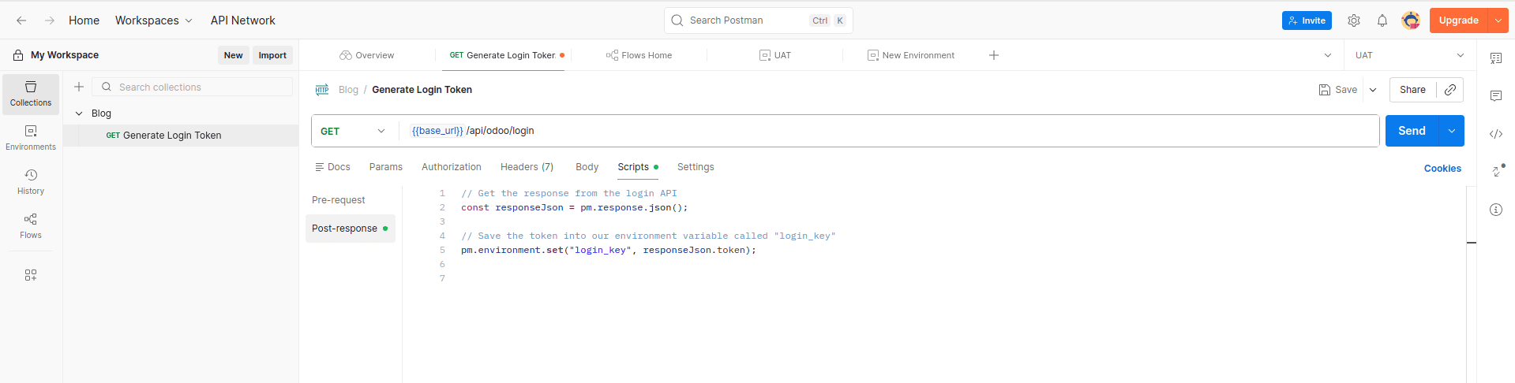1515x383 pixels.
Task: Click the Invite button
Action: [x=1307, y=20]
